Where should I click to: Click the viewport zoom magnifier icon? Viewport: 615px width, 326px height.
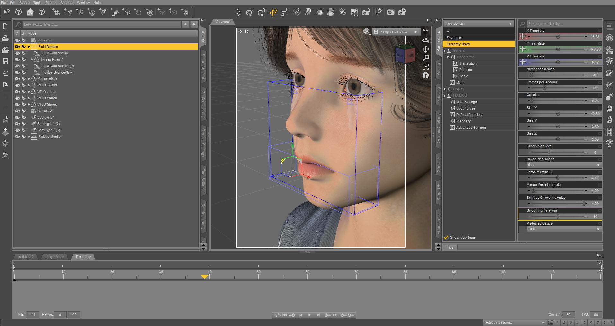tap(426, 58)
